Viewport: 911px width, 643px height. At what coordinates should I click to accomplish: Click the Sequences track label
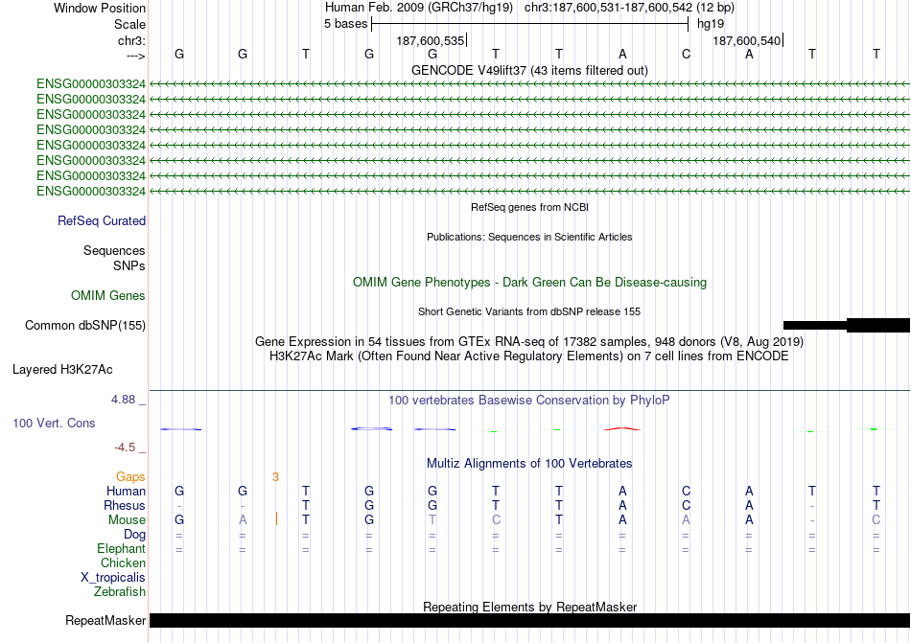114,250
